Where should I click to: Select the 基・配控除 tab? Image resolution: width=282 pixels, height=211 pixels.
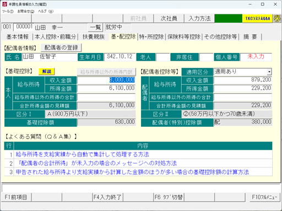(x=123, y=36)
